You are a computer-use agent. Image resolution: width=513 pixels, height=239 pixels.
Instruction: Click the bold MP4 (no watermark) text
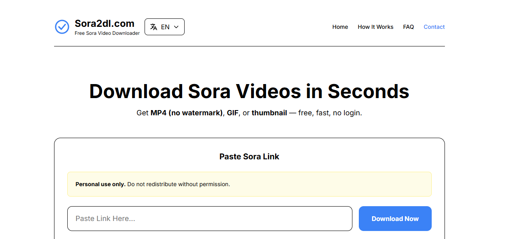pyautogui.click(x=186, y=113)
